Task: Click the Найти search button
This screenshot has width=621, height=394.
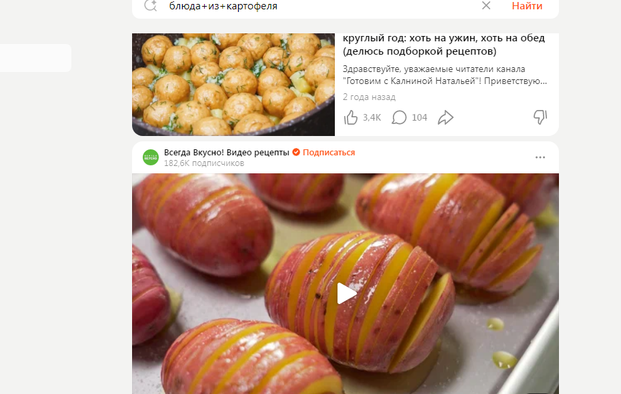Action: pos(527,6)
